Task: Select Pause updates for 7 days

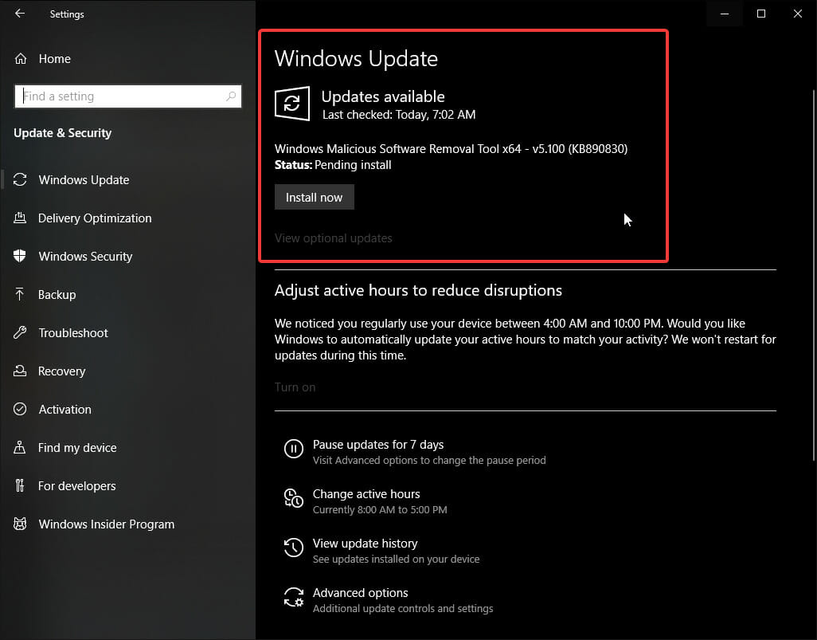Action: click(x=378, y=445)
